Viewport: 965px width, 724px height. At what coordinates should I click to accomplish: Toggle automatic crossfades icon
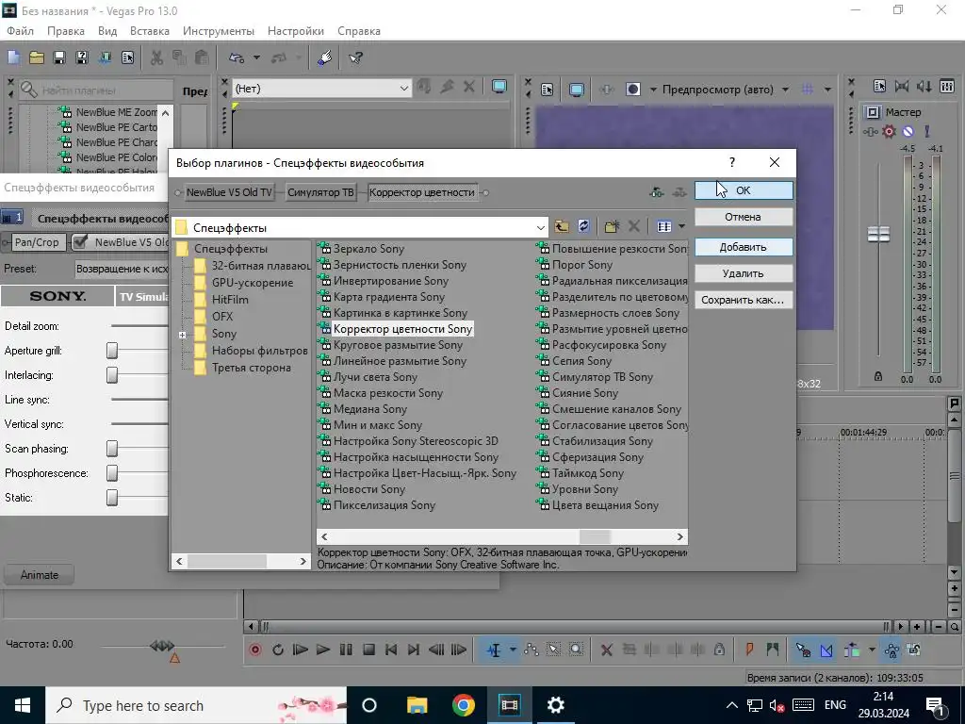[x=826, y=650]
